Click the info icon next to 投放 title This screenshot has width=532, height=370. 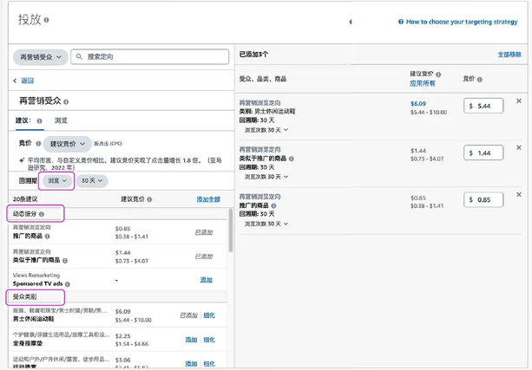(47, 20)
